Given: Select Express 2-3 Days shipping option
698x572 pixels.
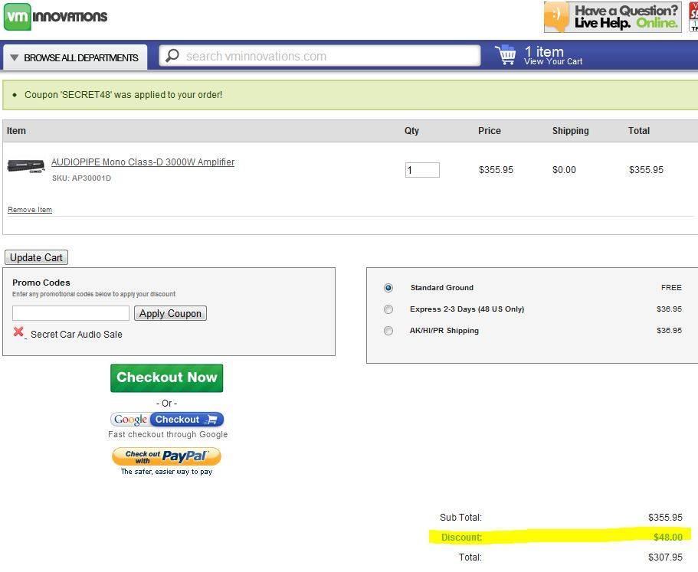Looking at the screenshot, I should (x=388, y=309).
